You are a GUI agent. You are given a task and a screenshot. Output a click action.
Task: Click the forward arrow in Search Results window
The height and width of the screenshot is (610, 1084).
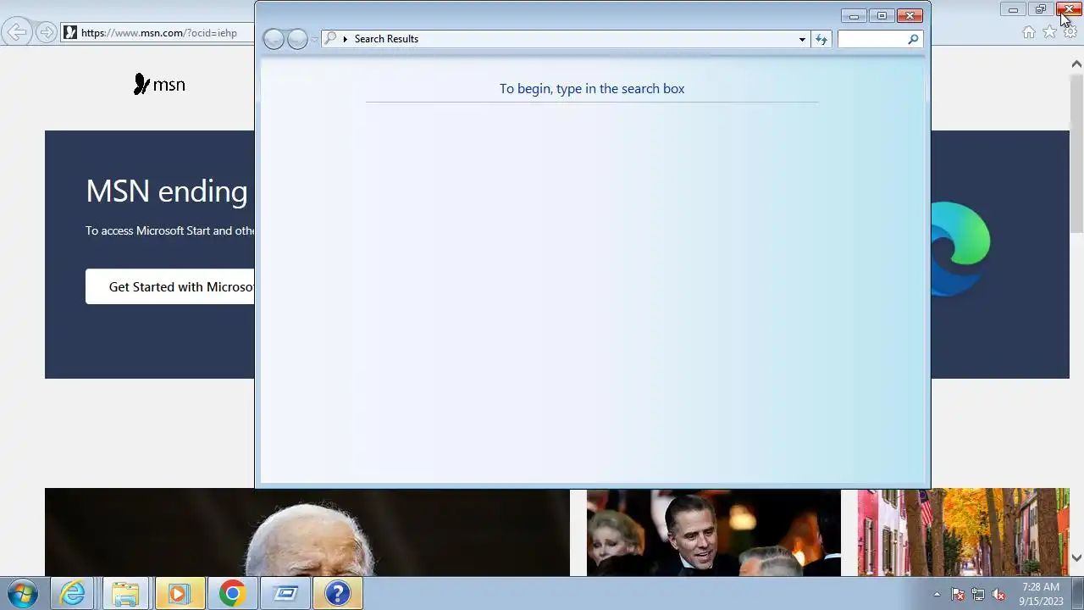[297, 39]
